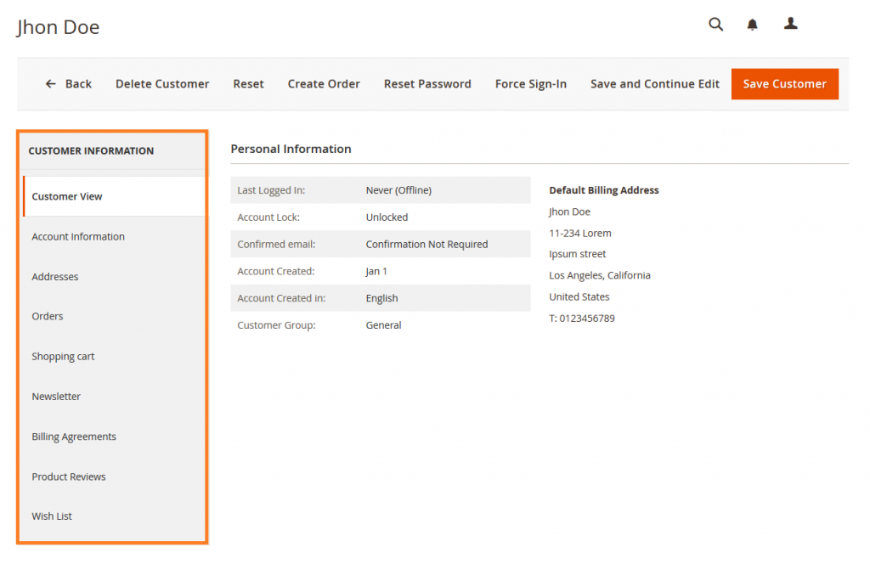The image size is (870, 564).
Task: Switch to the Addresses section
Action: tap(56, 276)
